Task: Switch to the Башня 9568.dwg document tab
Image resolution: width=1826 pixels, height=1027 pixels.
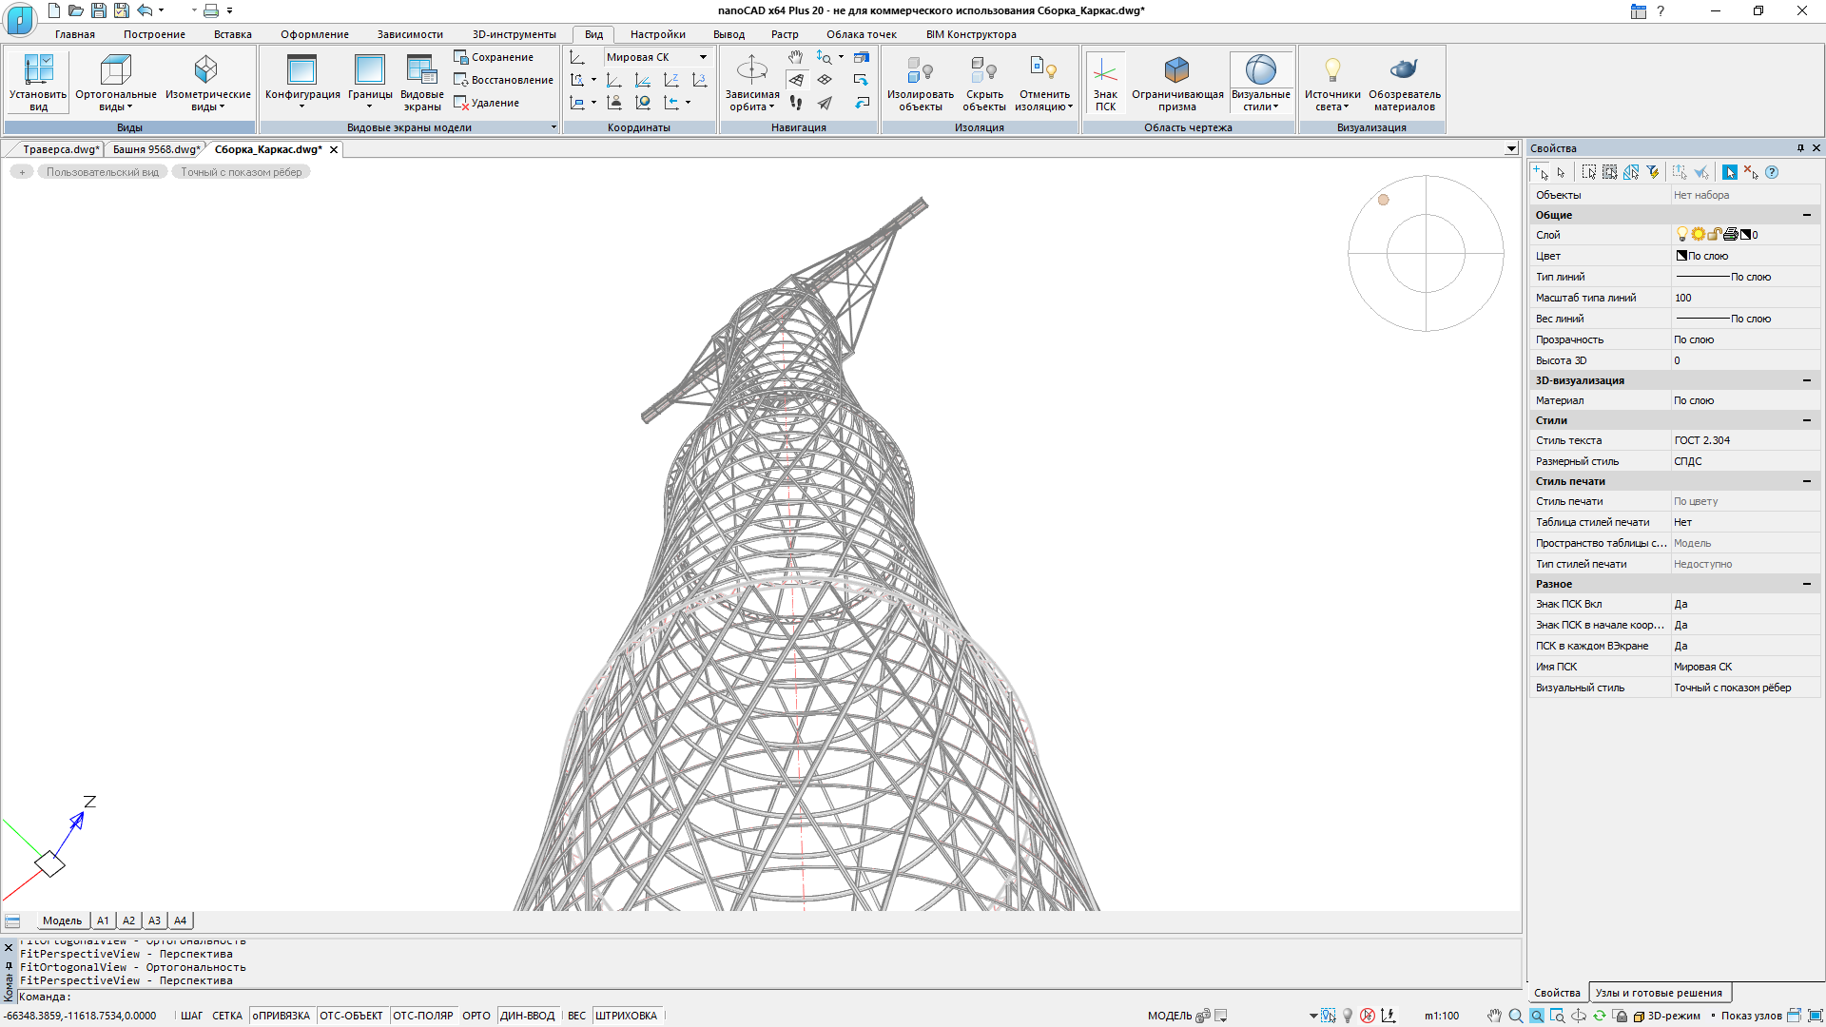Action: tap(156, 149)
